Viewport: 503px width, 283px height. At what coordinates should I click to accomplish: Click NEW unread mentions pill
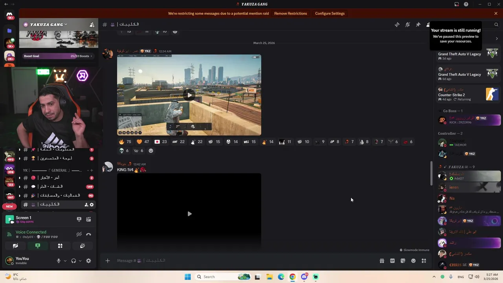tap(9, 206)
